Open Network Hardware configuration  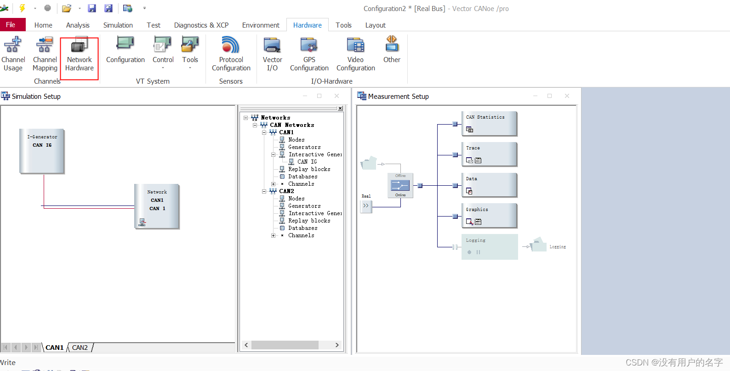[x=79, y=54]
